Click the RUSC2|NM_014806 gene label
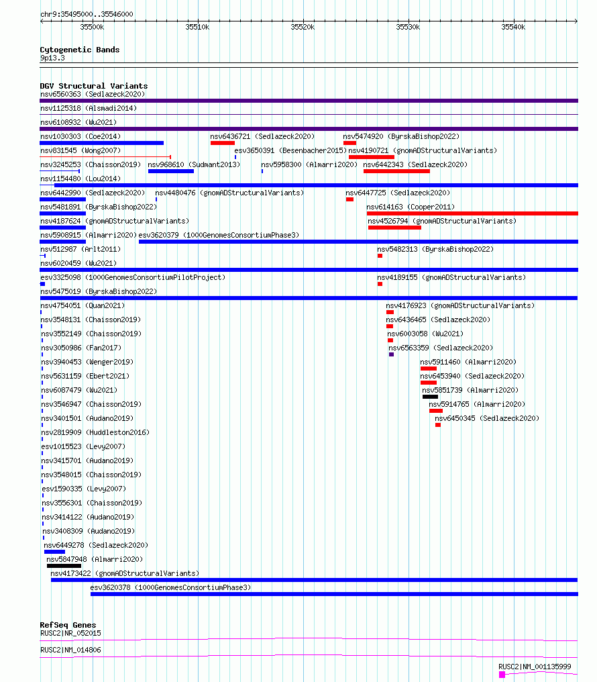This screenshot has height=682, width=597. (x=70, y=650)
